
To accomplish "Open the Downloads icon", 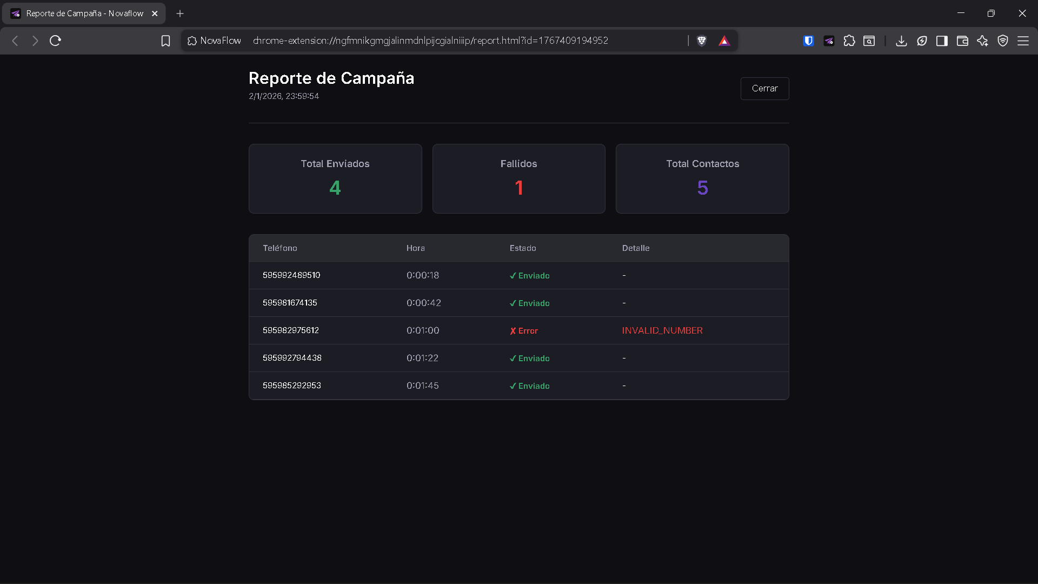I will pos(901,41).
